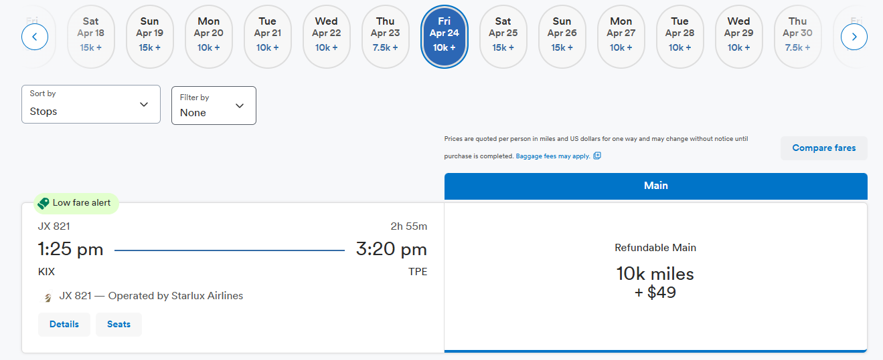This screenshot has height=360, width=883.
Task: Click the Main fare column tab
Action: pos(656,186)
